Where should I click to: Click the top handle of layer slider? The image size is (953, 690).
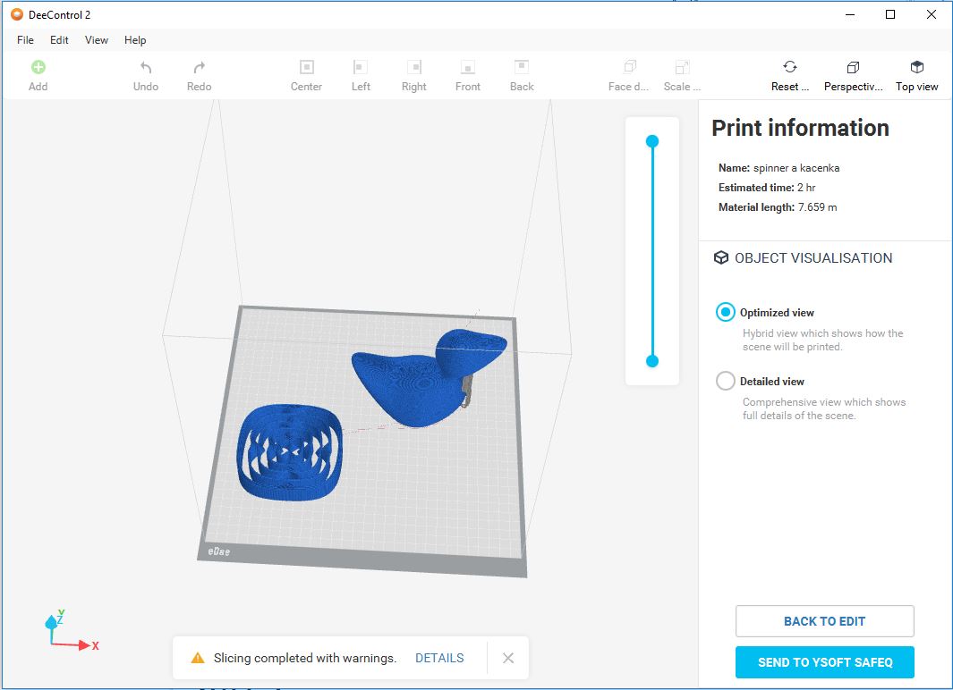point(652,141)
